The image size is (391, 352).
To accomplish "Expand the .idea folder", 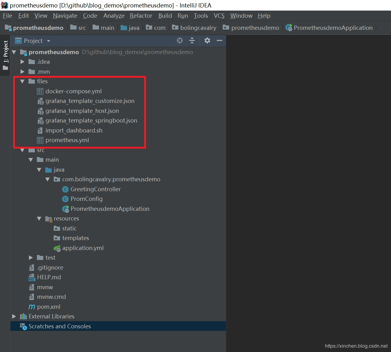I will (22, 62).
